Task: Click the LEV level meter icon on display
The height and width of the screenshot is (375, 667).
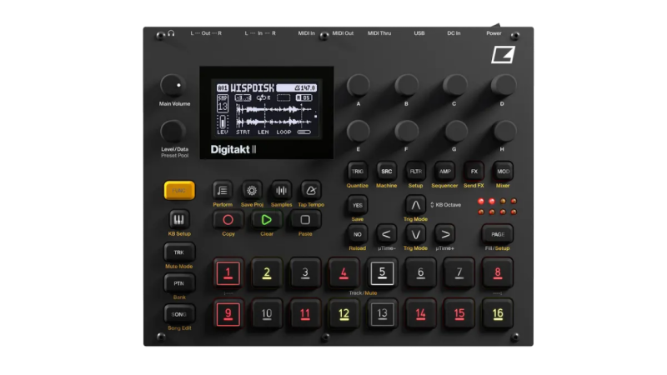Action: coord(222,122)
